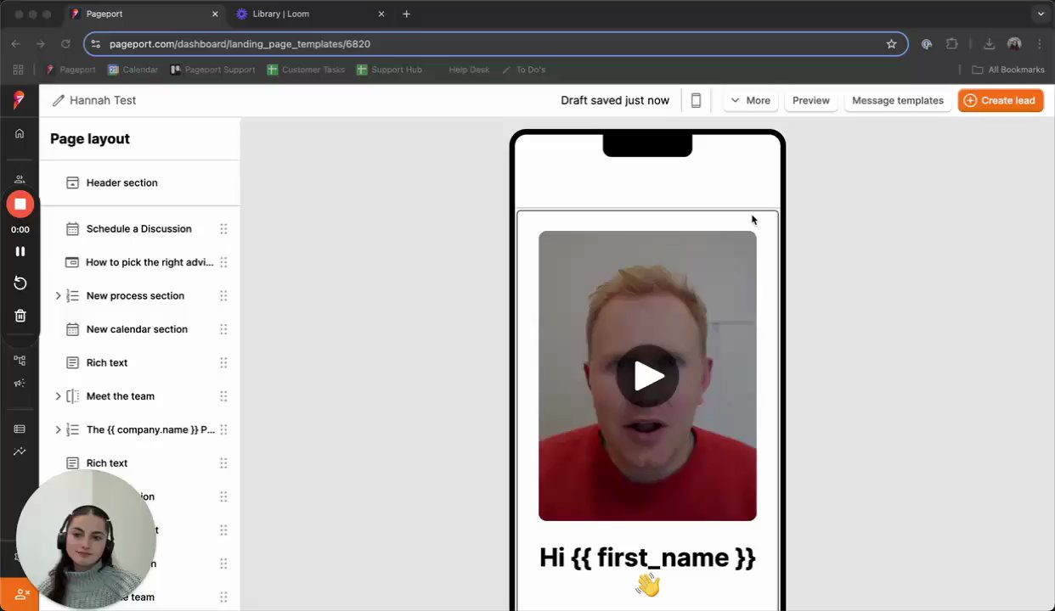Expand The {{ company.name }} section chevron

tap(58, 429)
